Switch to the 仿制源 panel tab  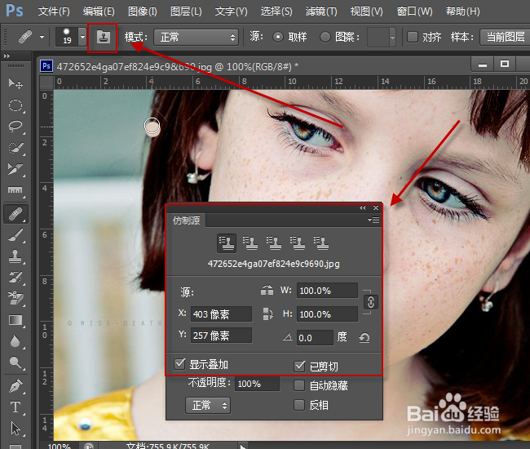[x=186, y=220]
